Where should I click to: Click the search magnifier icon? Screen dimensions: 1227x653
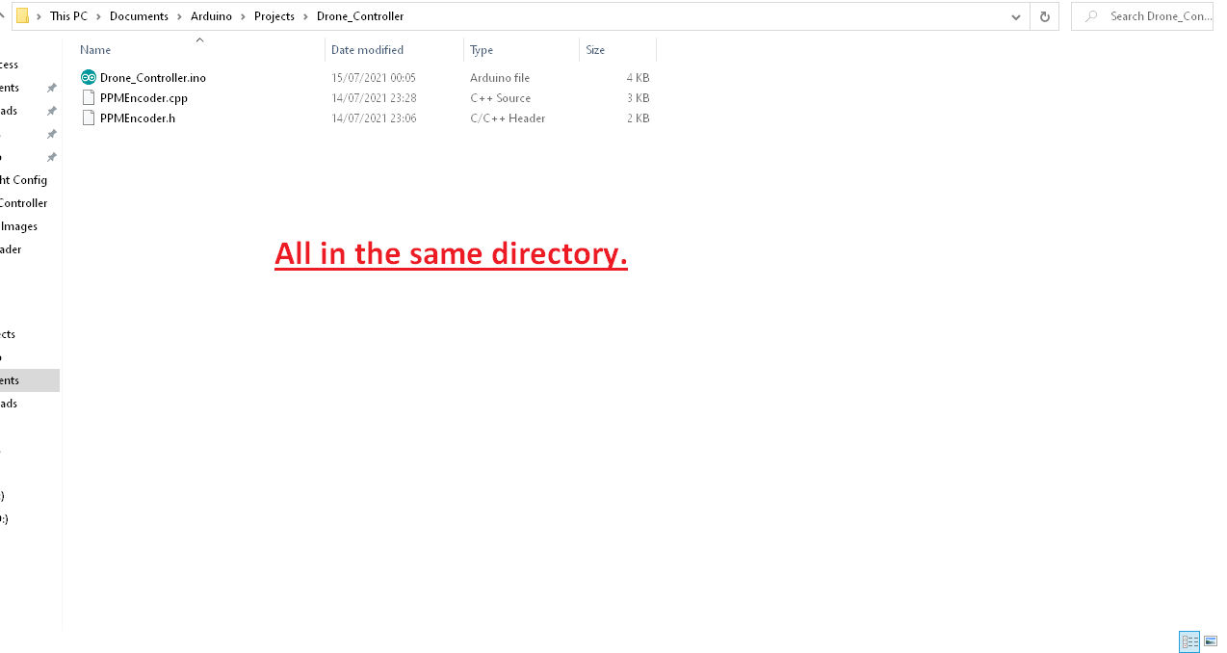click(1089, 16)
